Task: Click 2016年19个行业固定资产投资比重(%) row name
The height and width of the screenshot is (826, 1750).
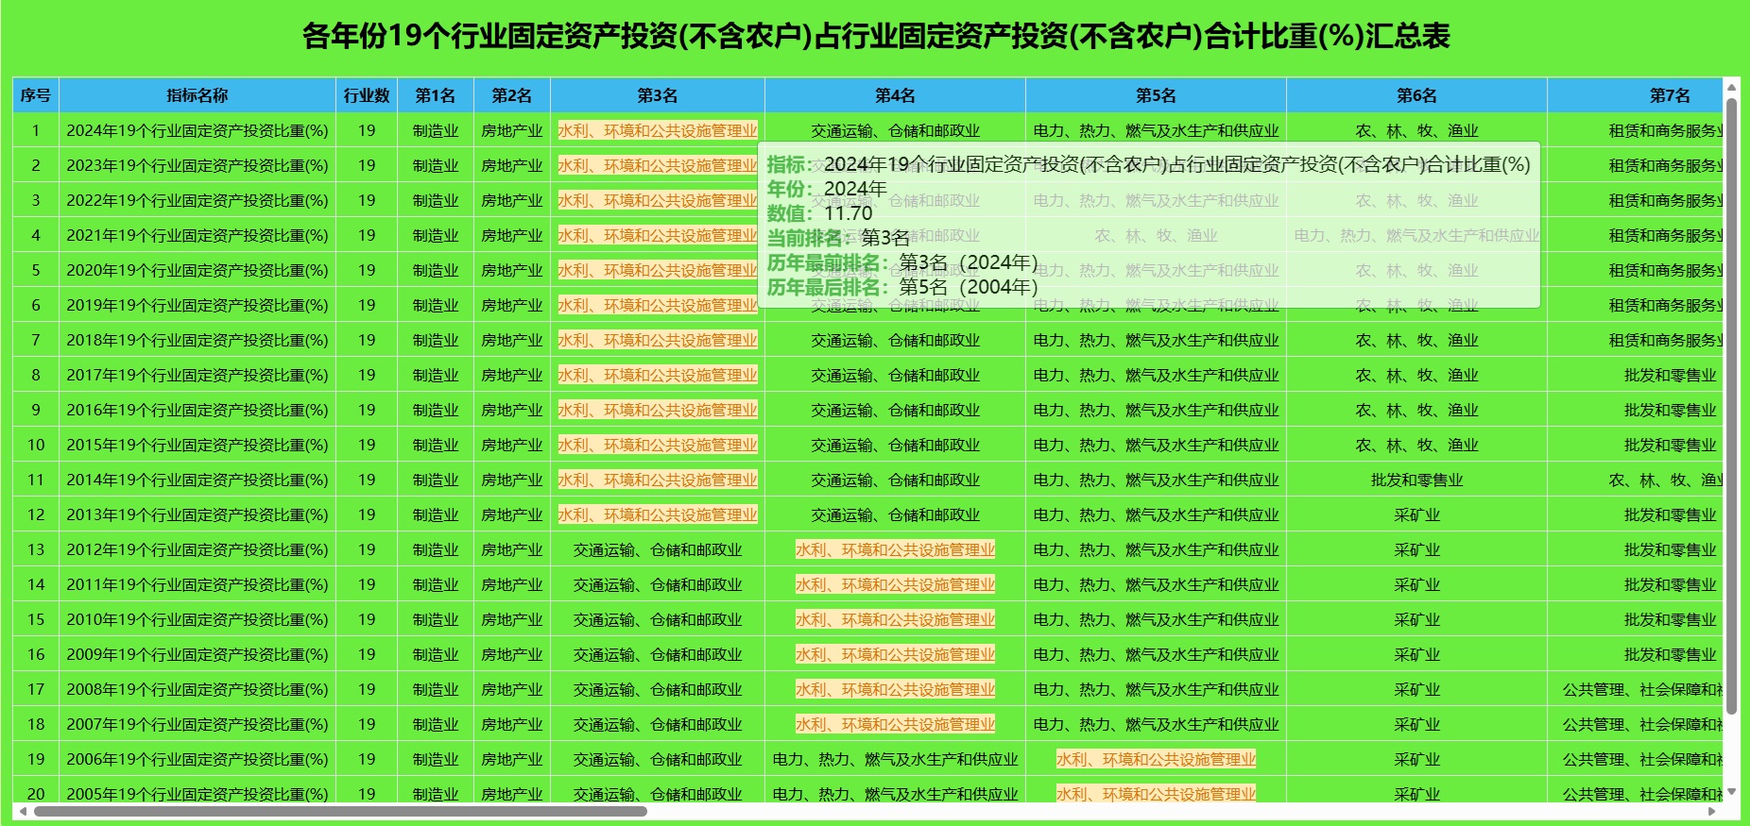Action: click(197, 411)
